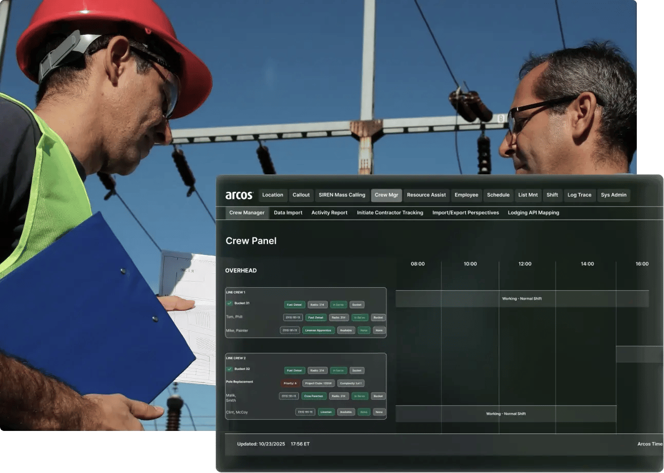Uncheck the Bucket 31 checkmark
Screen dimensions: 664x473
[229, 303]
